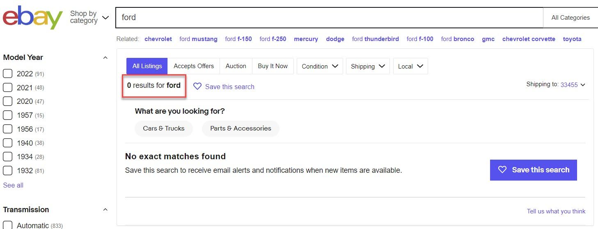The width and height of the screenshot is (598, 229).
Task: Open the Condition filter dropdown
Action: pos(320,66)
